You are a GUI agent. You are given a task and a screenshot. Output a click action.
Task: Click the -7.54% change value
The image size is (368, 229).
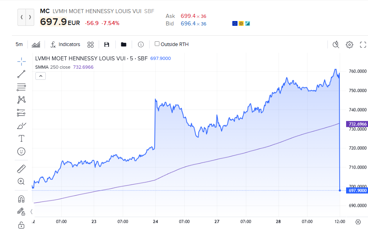pyautogui.click(x=110, y=23)
